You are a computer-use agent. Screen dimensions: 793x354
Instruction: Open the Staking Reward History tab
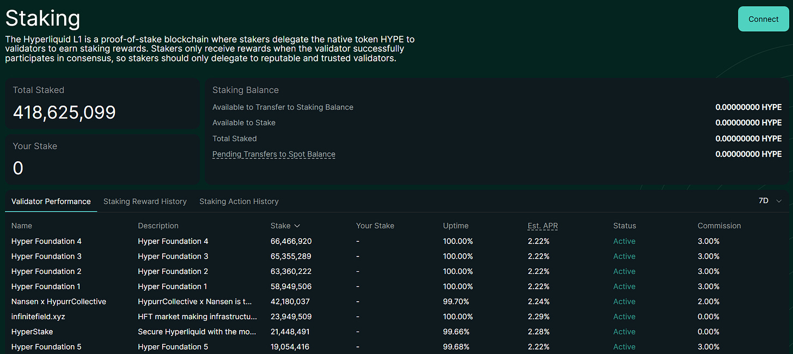145,202
